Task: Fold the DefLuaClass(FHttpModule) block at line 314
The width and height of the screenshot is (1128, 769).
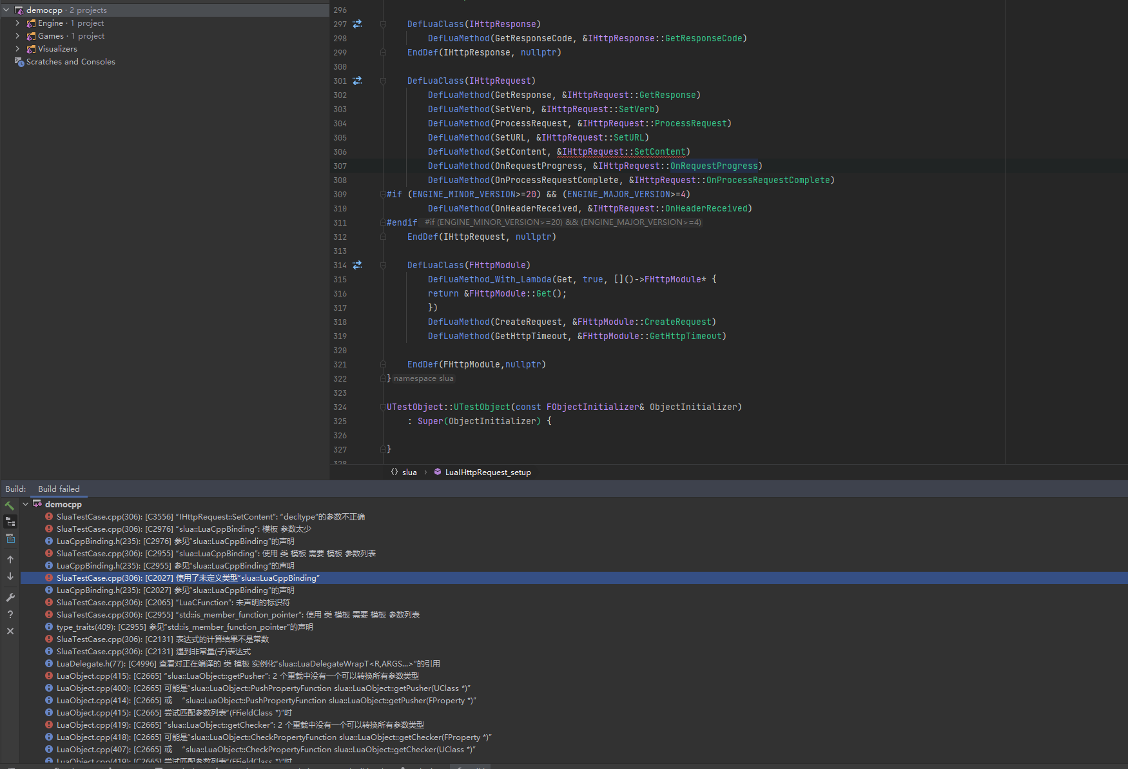Action: (x=383, y=265)
